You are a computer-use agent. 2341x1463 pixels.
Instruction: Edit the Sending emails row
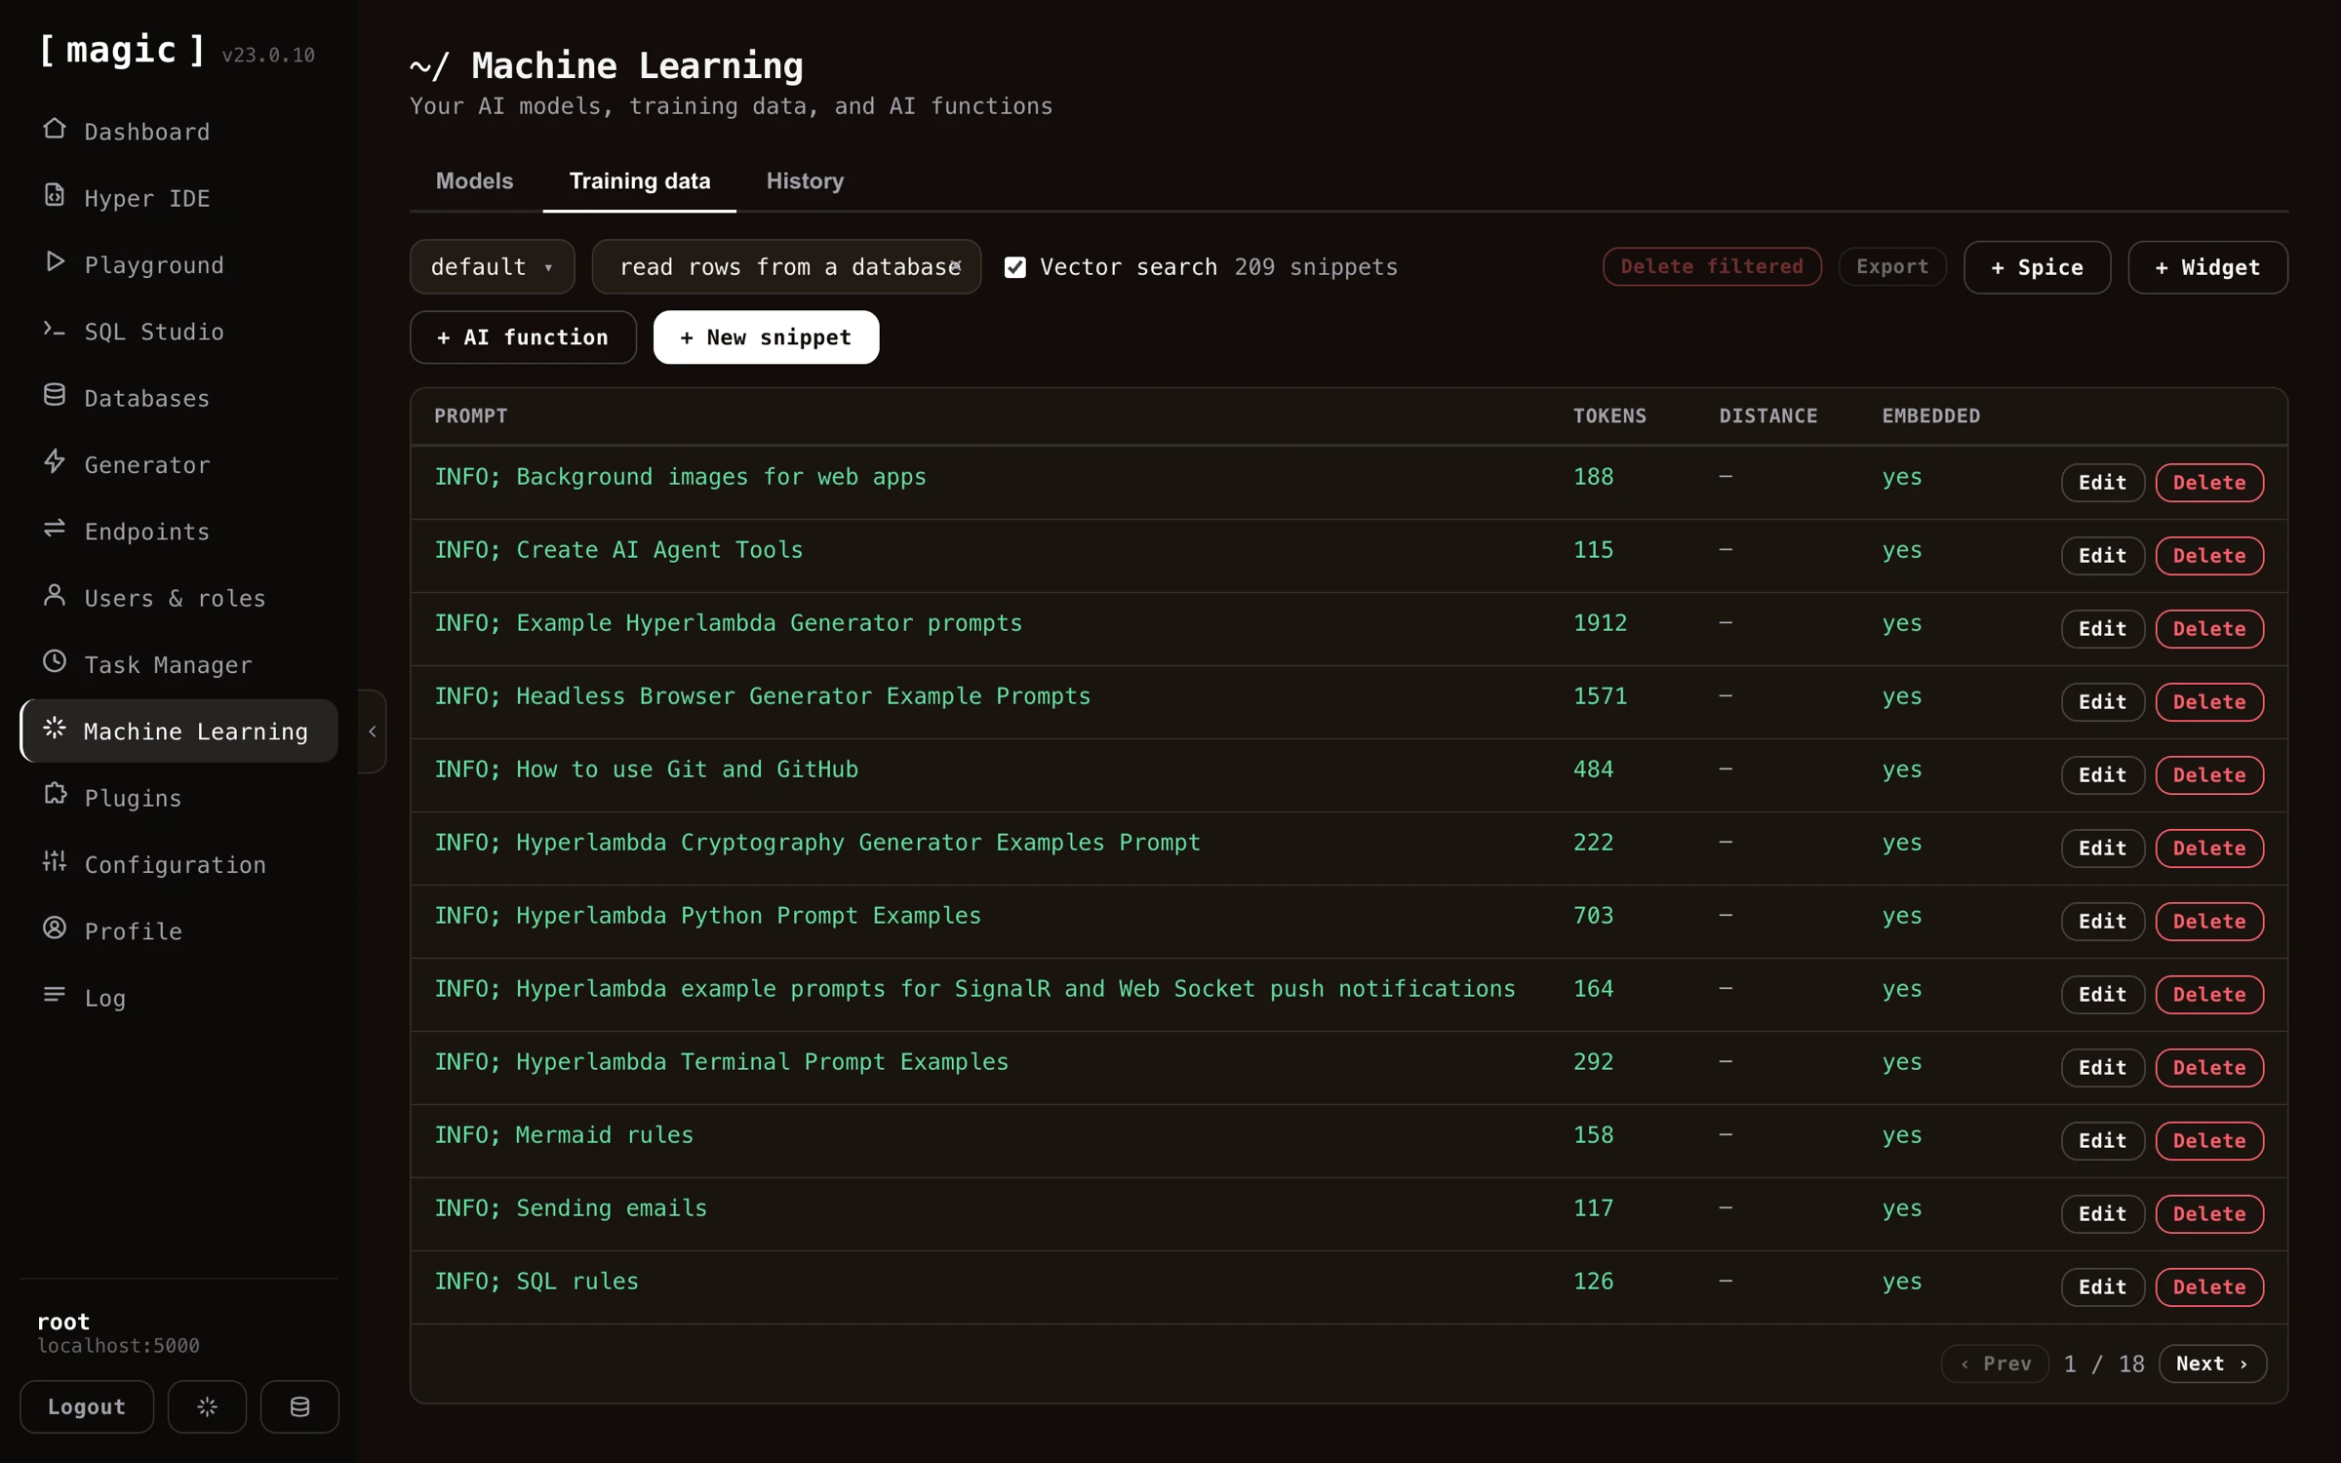(x=2102, y=1214)
